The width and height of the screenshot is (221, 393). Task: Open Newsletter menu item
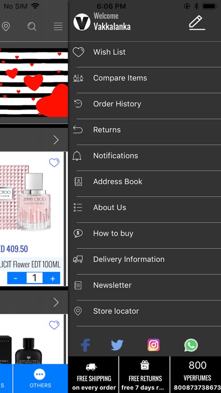point(145,285)
